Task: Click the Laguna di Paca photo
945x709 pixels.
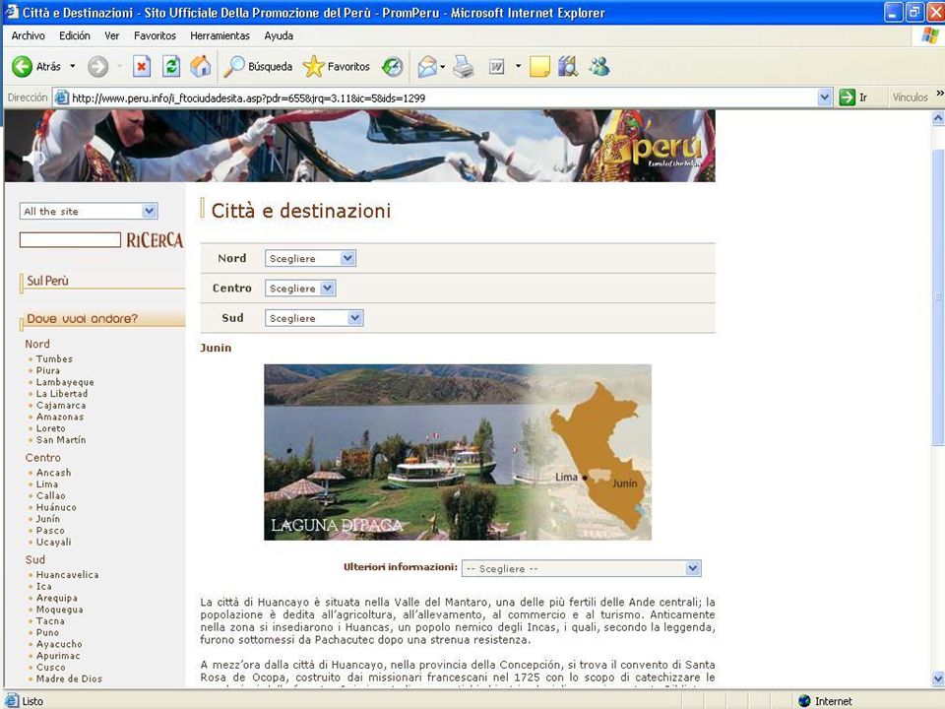Action: point(458,452)
